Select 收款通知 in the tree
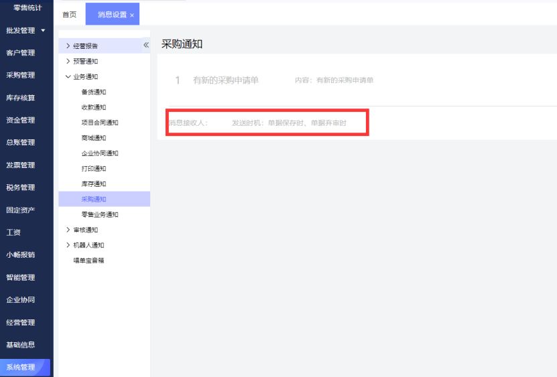The width and height of the screenshot is (557, 377). pyautogui.click(x=93, y=107)
